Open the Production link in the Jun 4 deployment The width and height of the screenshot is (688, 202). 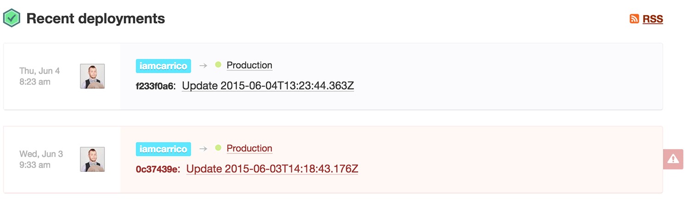[249, 65]
